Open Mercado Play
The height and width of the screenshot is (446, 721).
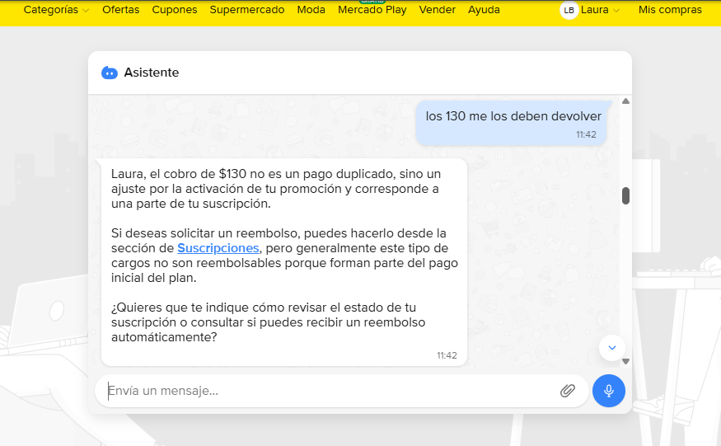(x=372, y=10)
